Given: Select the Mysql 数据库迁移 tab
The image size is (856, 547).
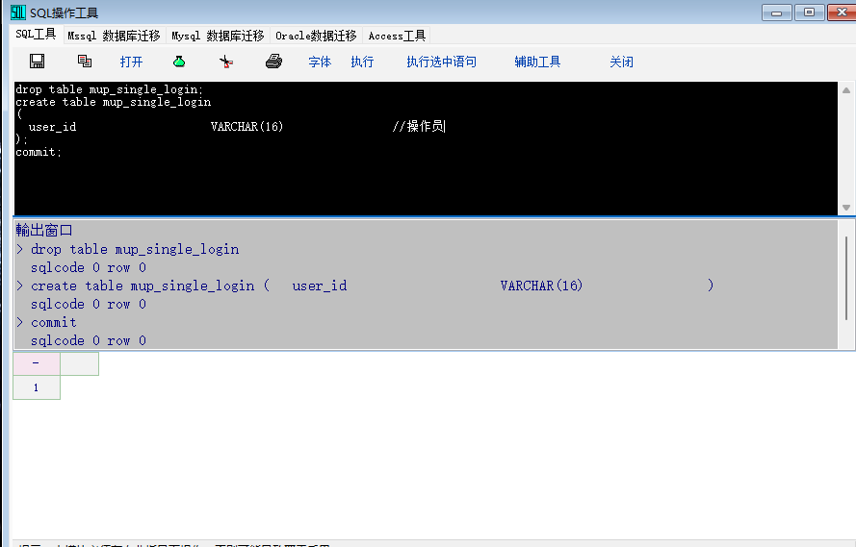Looking at the screenshot, I should click(x=218, y=36).
